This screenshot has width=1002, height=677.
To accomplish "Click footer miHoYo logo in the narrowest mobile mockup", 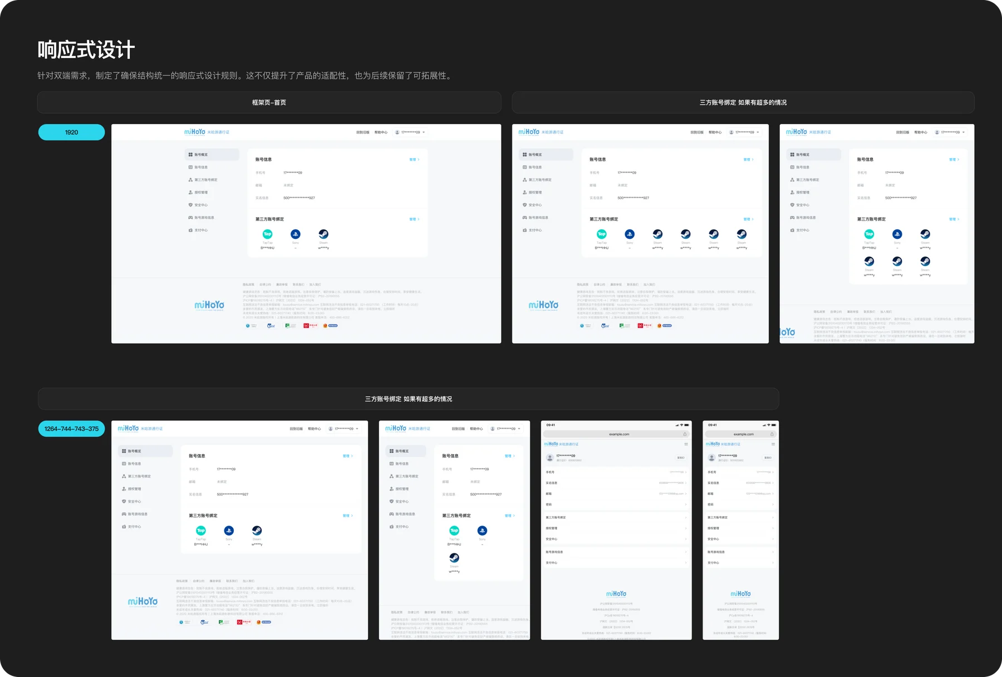I will [740, 594].
